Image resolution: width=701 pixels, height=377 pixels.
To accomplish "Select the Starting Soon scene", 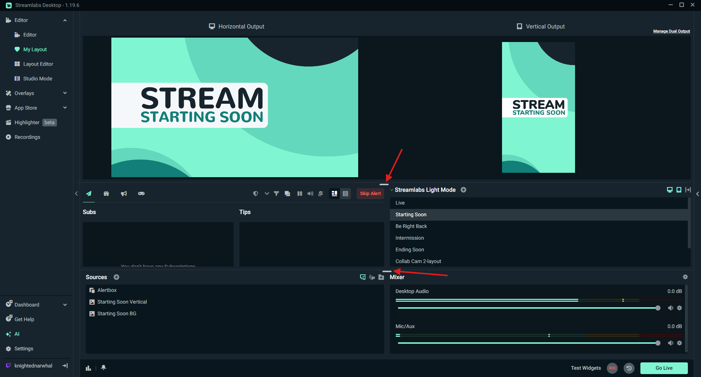I will [411, 214].
